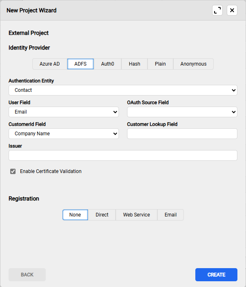The width and height of the screenshot is (246, 287).
Task: Focus the Issuer text field
Action: (x=123, y=155)
